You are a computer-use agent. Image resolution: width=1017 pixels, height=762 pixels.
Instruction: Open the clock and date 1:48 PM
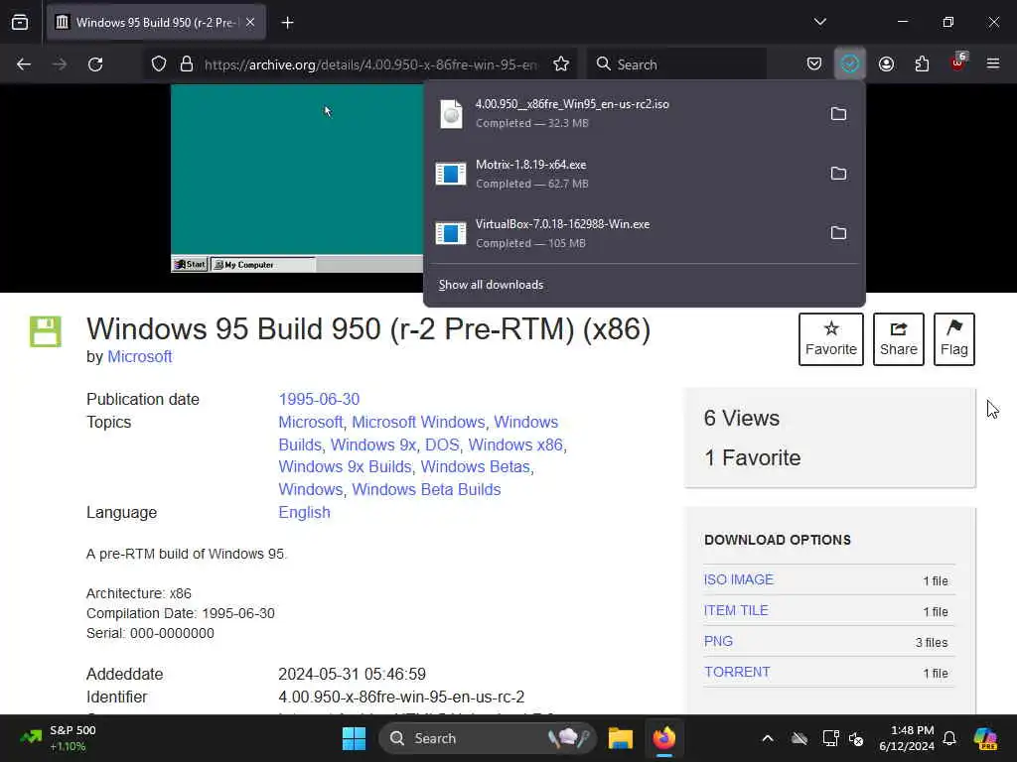click(906, 738)
